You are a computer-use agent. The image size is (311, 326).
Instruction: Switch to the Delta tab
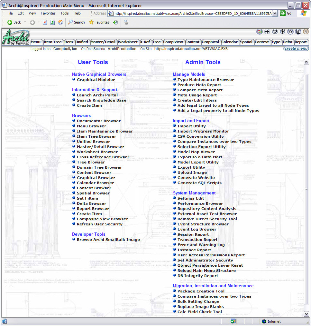click(x=288, y=42)
